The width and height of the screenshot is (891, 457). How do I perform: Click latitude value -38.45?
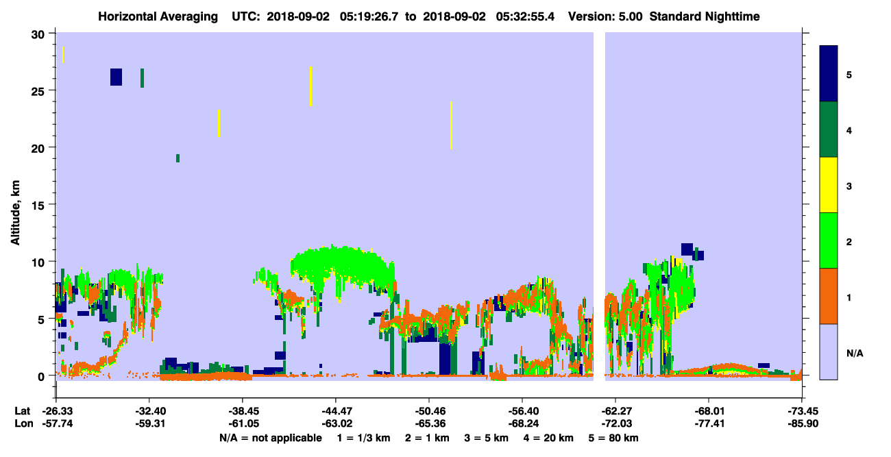(x=243, y=411)
